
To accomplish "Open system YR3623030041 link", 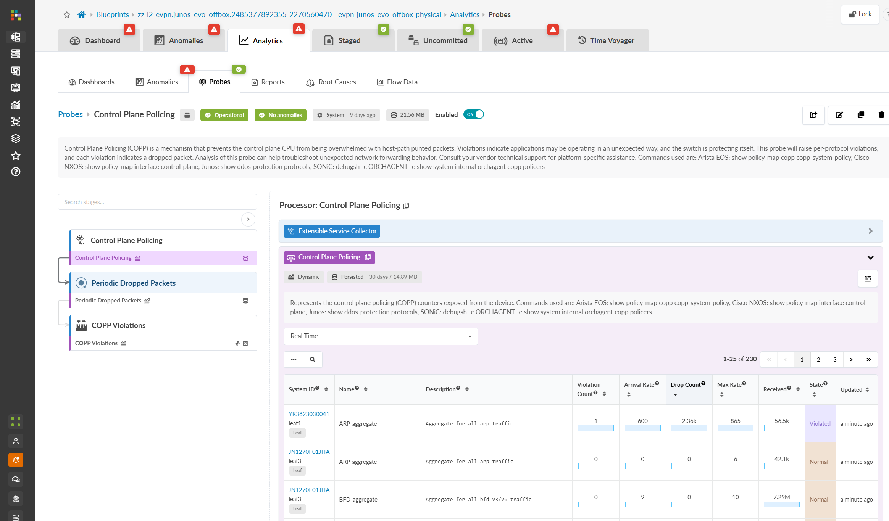I will click(x=308, y=414).
